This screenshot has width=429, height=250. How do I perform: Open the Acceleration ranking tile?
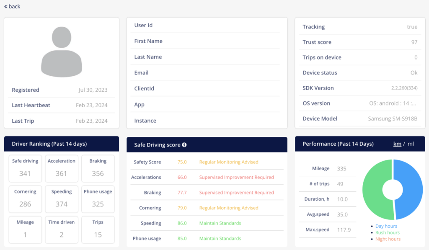[x=62, y=168]
